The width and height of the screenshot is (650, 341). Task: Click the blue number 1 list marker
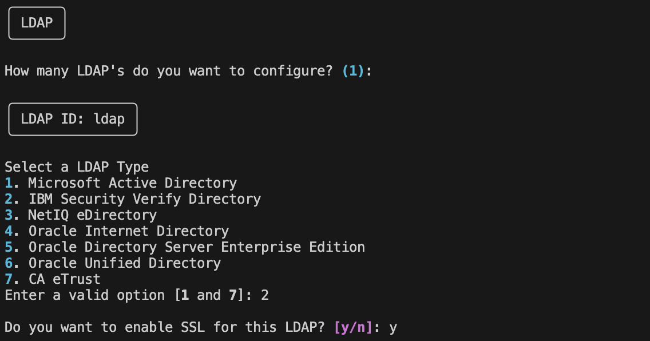click(x=9, y=183)
